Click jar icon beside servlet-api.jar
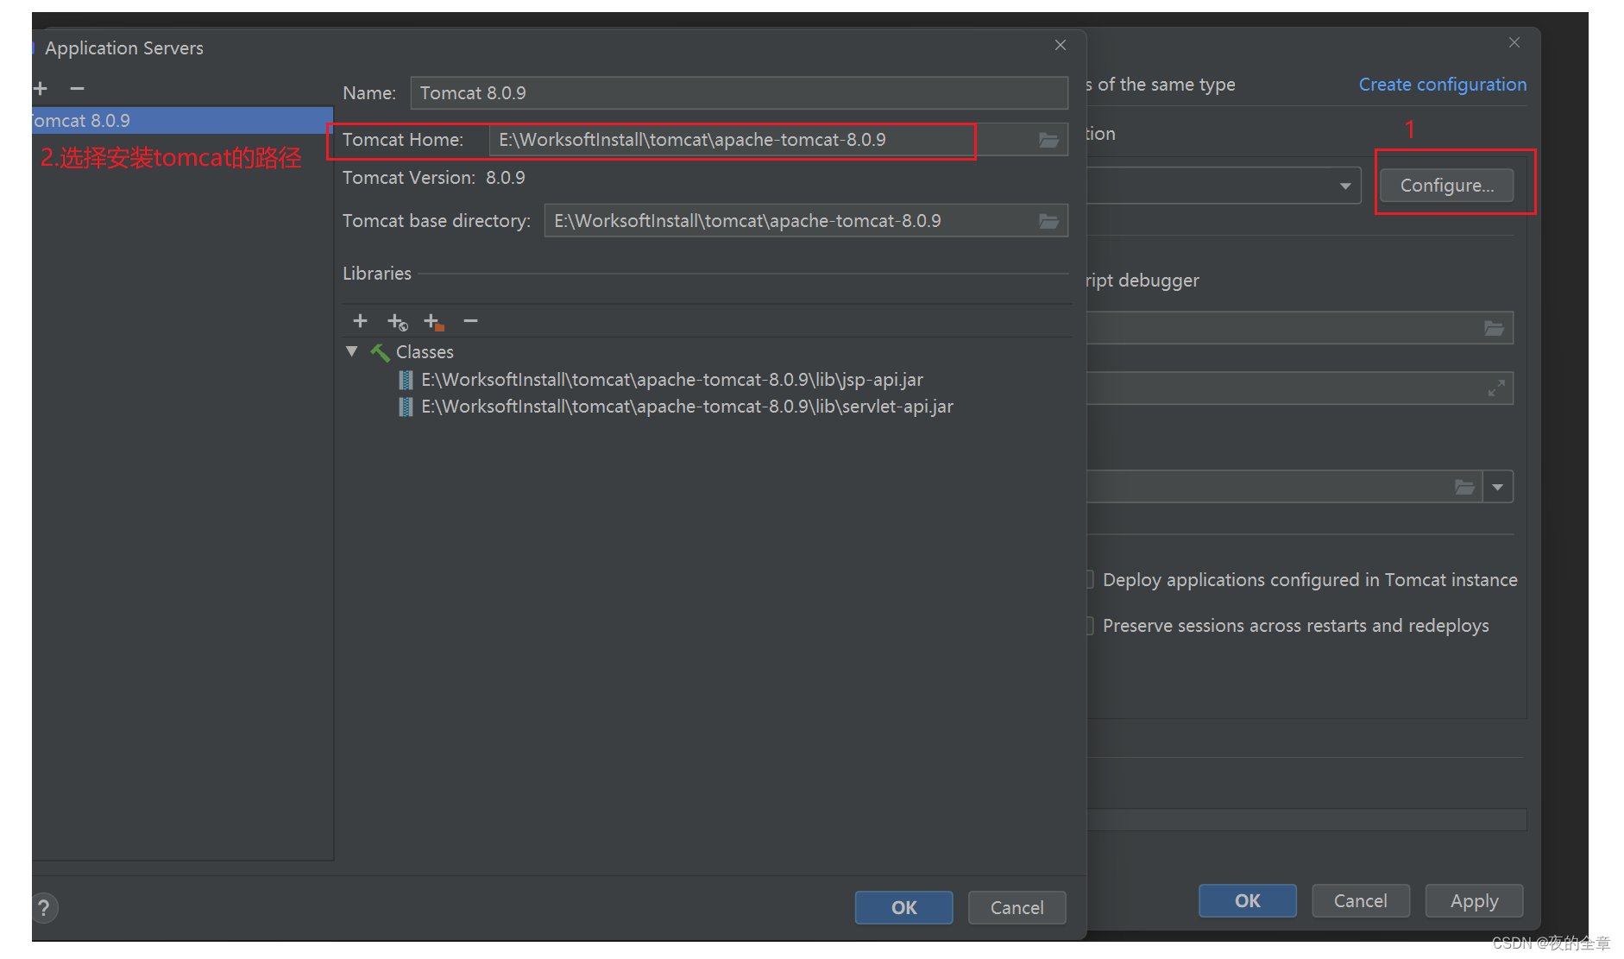The image size is (1624, 959). coord(406,407)
